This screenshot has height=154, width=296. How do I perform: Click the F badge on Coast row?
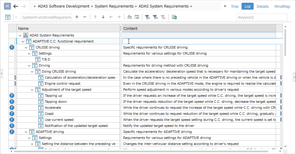(x=12, y=114)
